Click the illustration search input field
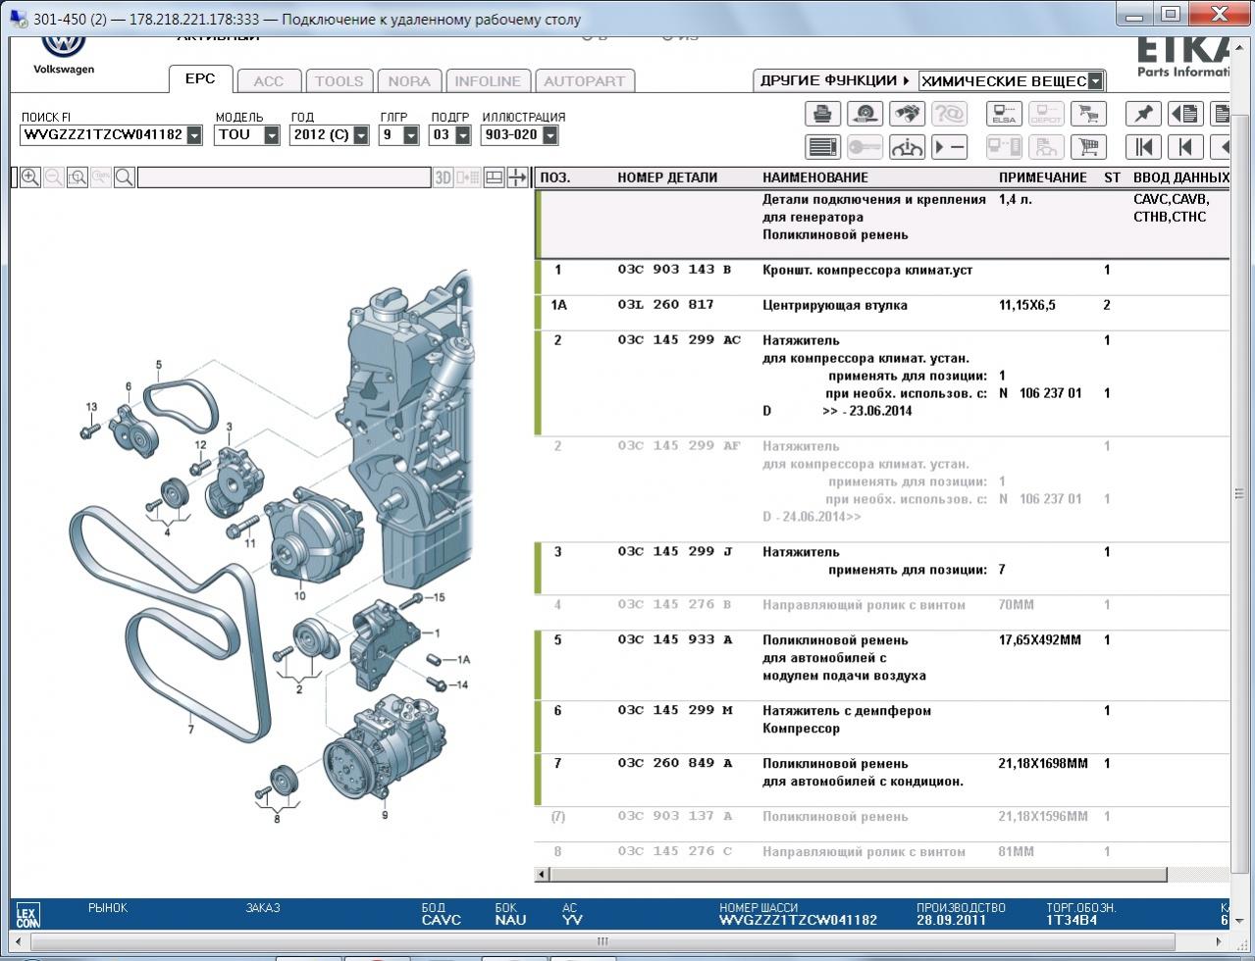This screenshot has height=961, width=1255. point(284,177)
